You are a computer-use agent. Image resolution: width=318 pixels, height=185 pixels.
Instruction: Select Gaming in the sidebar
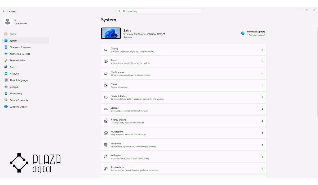(x=26, y=87)
